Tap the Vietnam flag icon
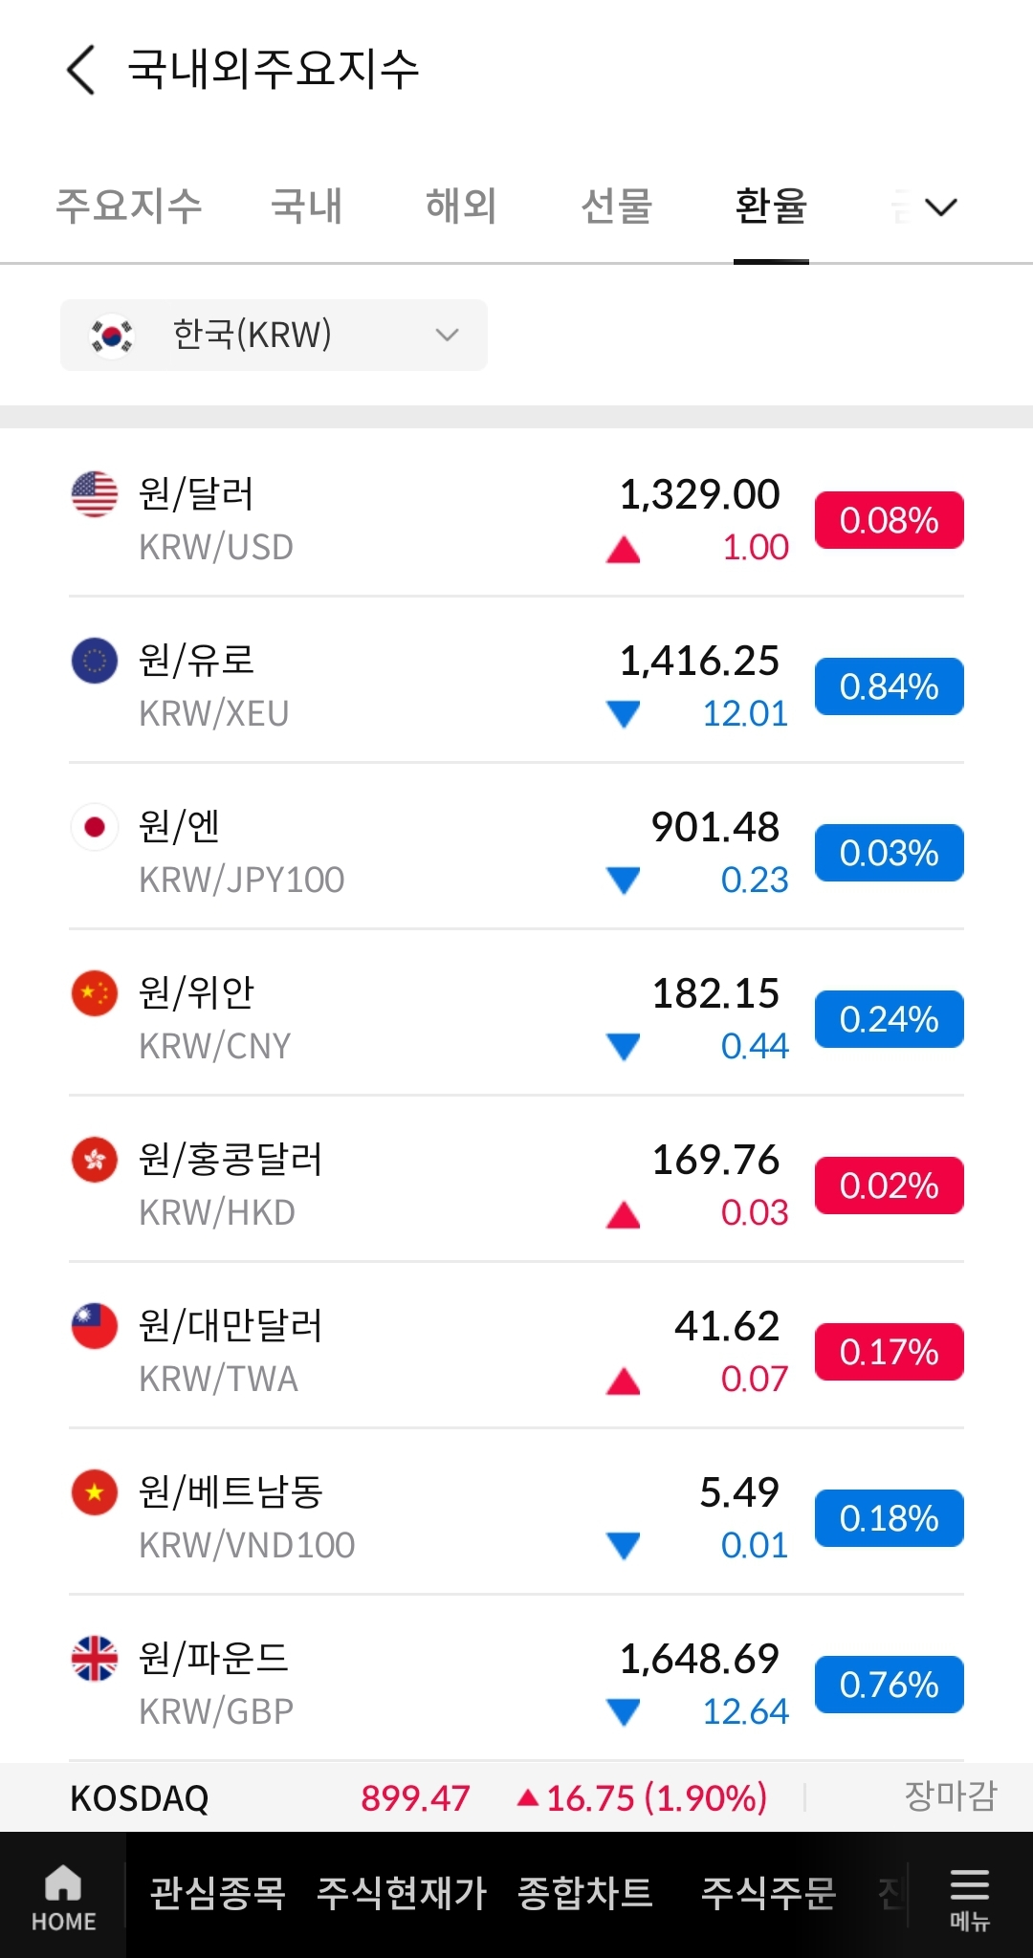This screenshot has width=1033, height=1958. (95, 1492)
